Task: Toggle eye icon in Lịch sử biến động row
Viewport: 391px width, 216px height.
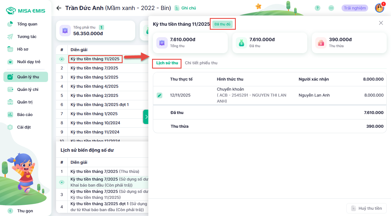Action: click(x=62, y=182)
